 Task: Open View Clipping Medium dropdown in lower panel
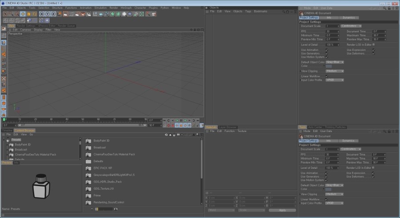pos(334,194)
